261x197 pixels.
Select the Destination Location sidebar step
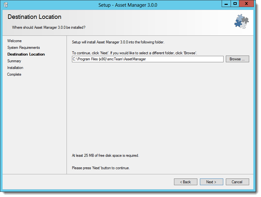click(x=26, y=54)
